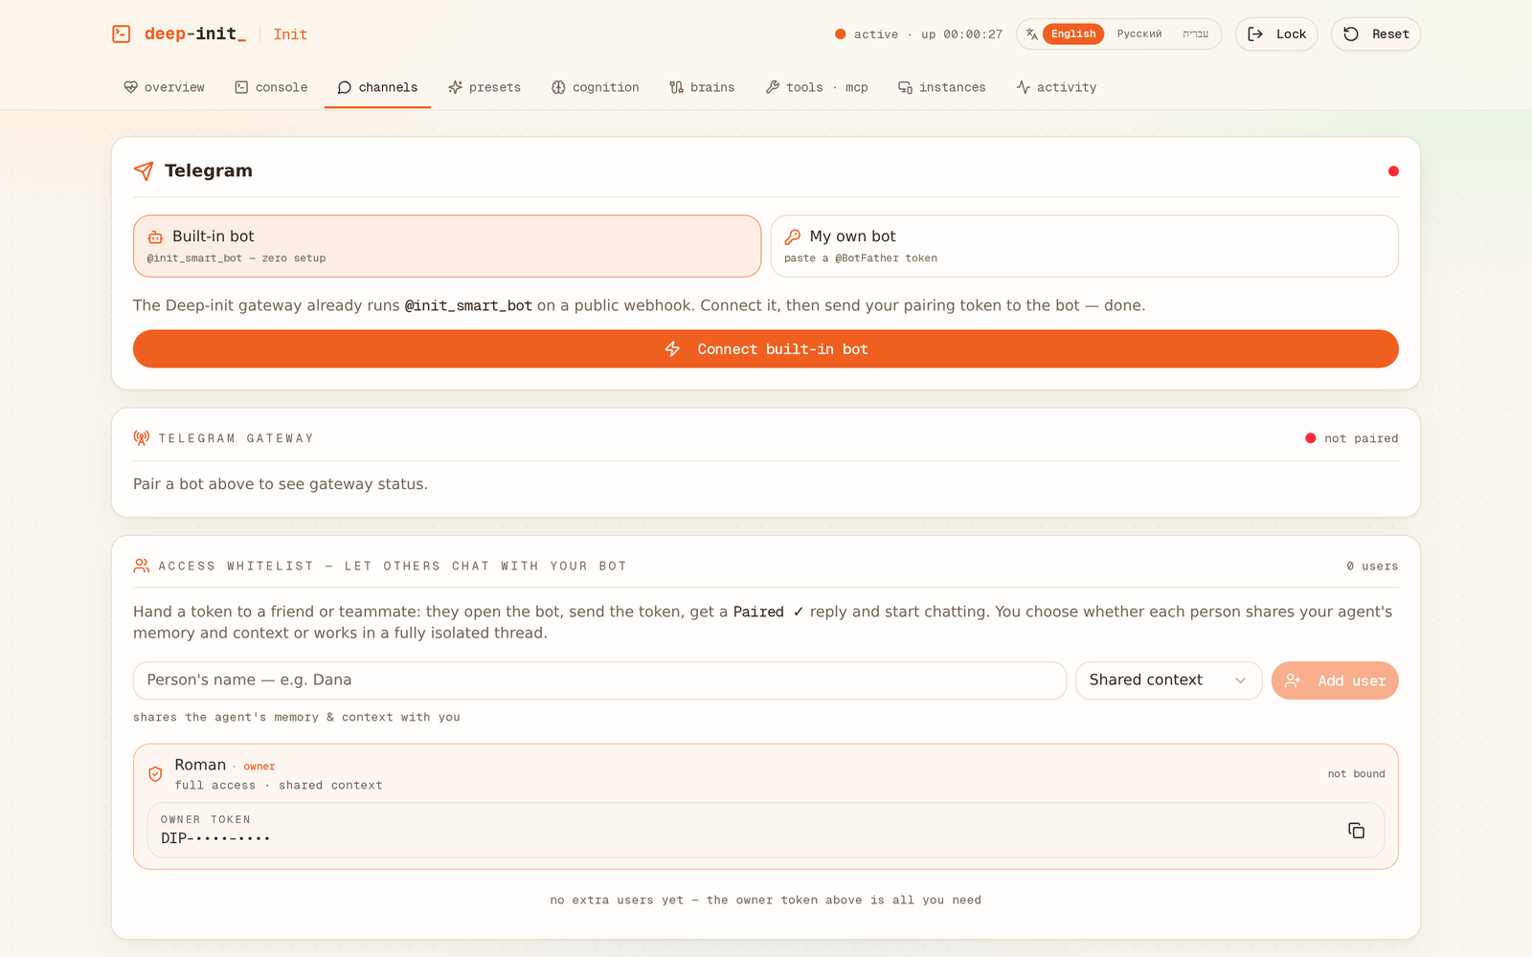Select the My own bot option

click(x=1084, y=246)
